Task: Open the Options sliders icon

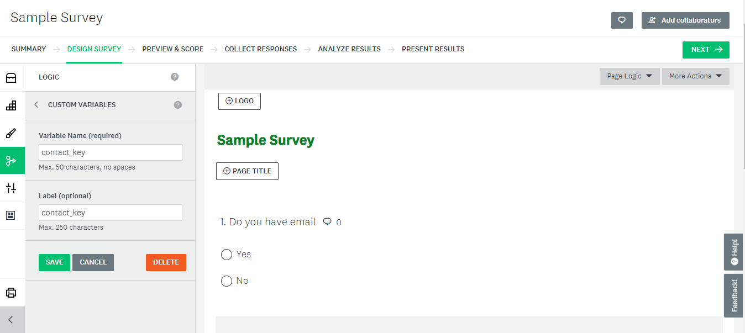Action: coord(11,188)
